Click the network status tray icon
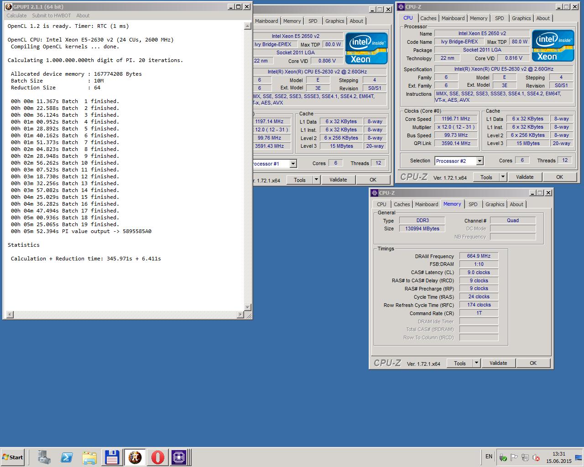 pos(525,457)
